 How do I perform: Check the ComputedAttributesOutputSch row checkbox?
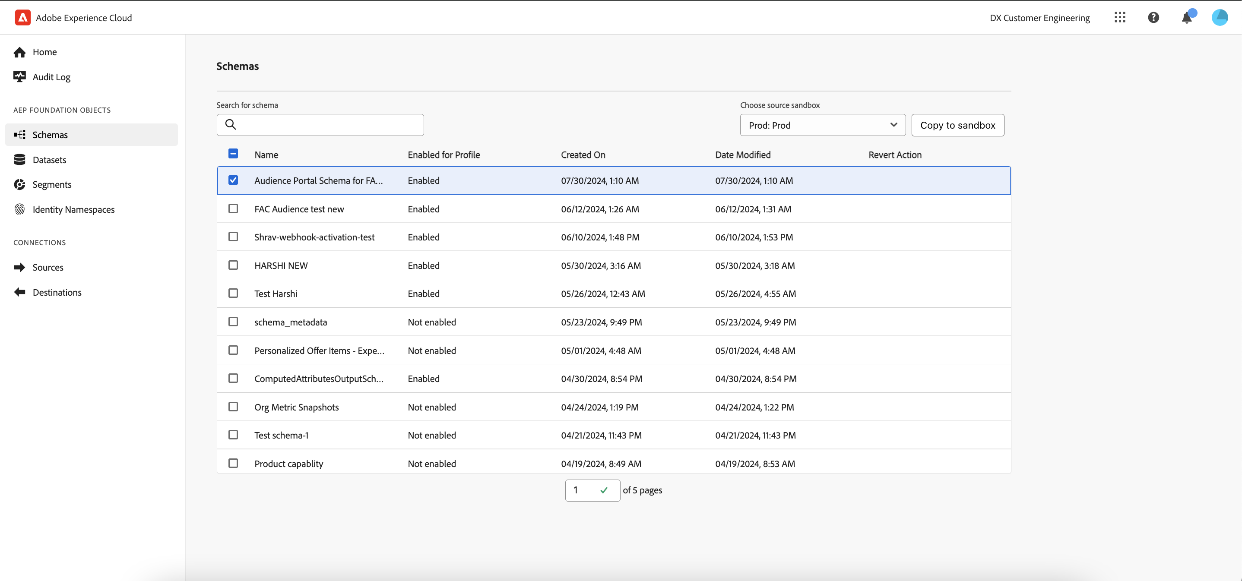coord(233,378)
